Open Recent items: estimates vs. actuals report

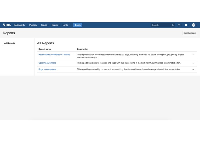[54, 55]
